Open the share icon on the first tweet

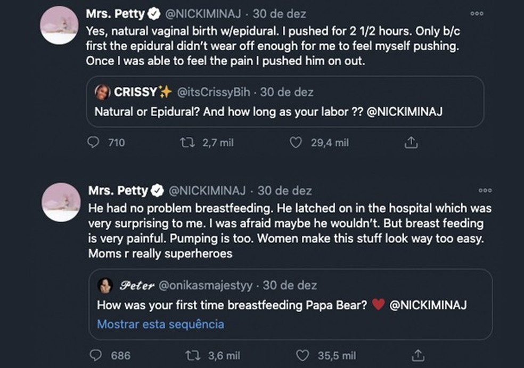point(410,143)
